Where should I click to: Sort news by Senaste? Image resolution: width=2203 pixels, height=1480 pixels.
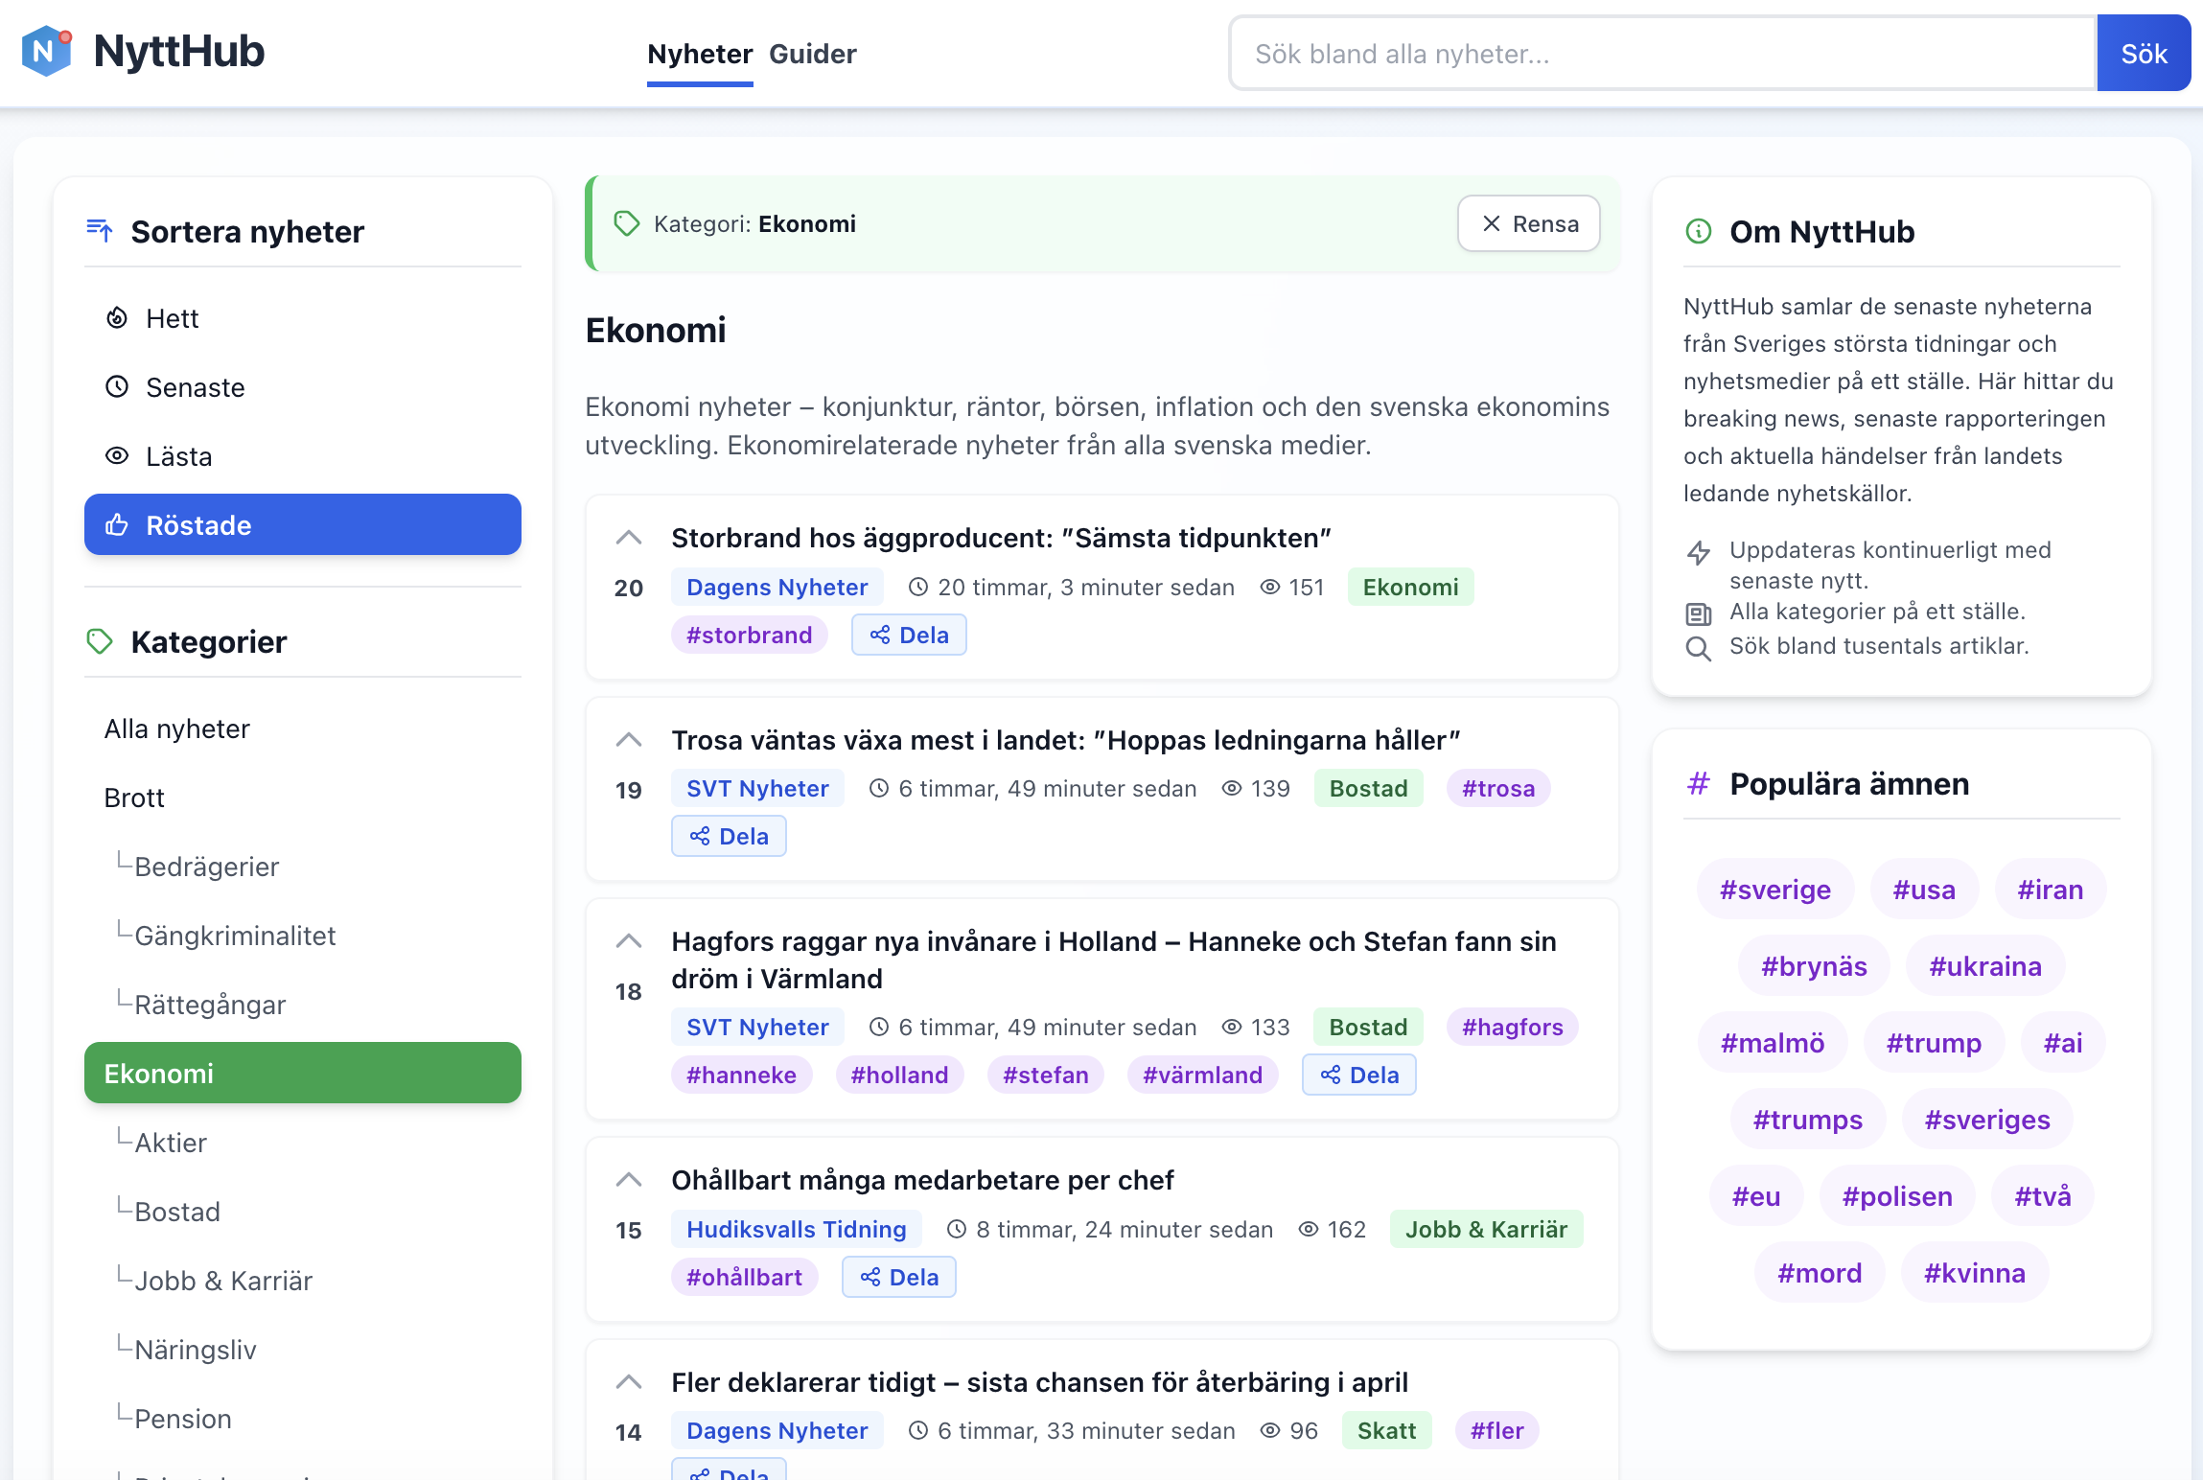[303, 387]
